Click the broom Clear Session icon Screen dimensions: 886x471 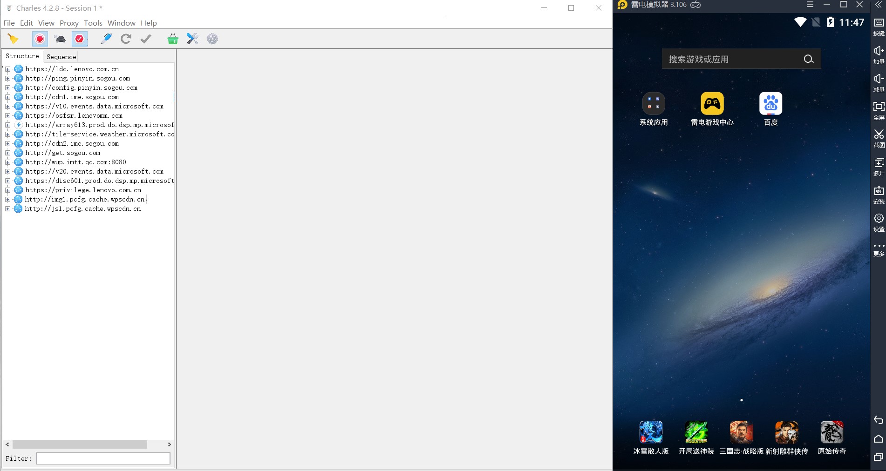13,39
